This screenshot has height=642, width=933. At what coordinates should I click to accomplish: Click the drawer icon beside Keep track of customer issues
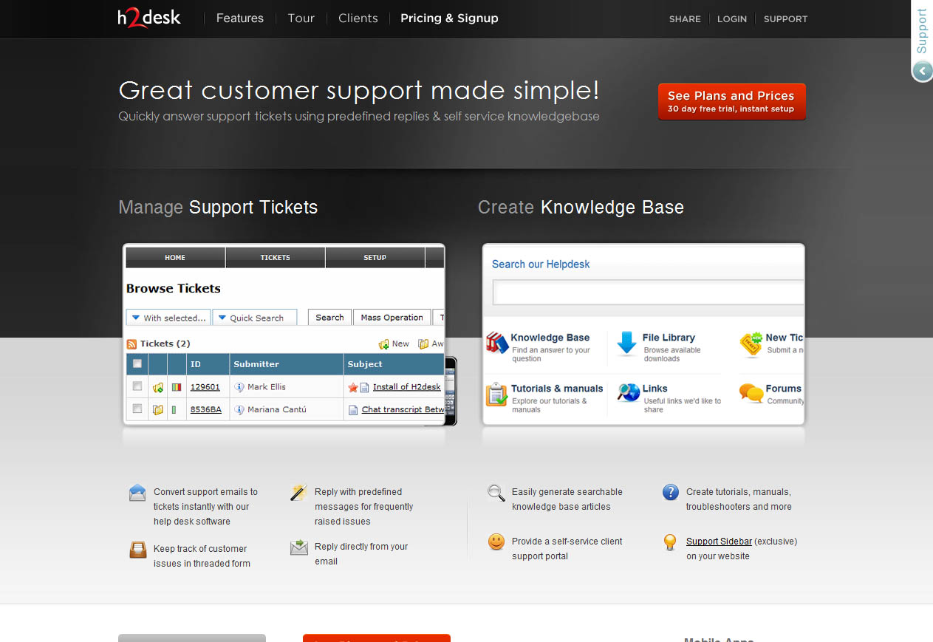pos(137,550)
